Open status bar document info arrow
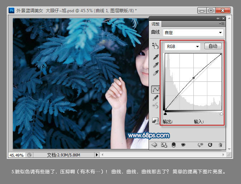The image size is (241, 184). (96, 155)
